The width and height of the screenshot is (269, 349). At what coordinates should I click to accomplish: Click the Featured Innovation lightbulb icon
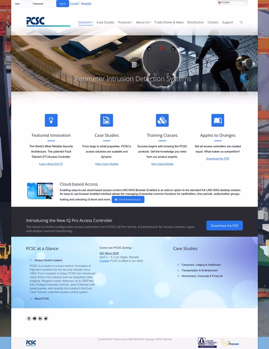51,120
